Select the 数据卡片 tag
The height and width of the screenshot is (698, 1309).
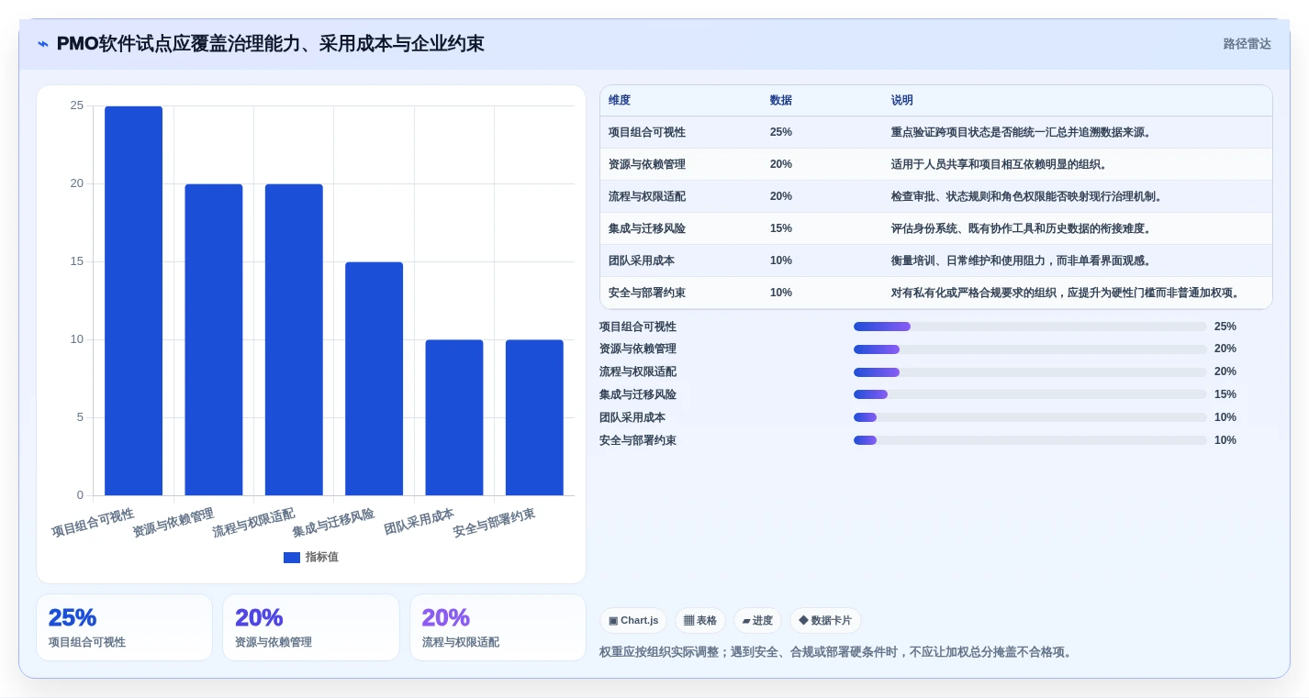point(825,621)
